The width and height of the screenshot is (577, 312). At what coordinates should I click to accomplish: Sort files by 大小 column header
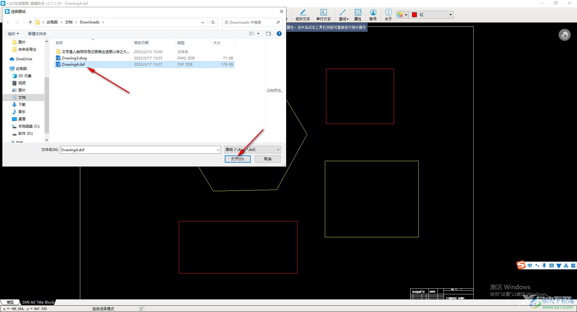[223, 43]
